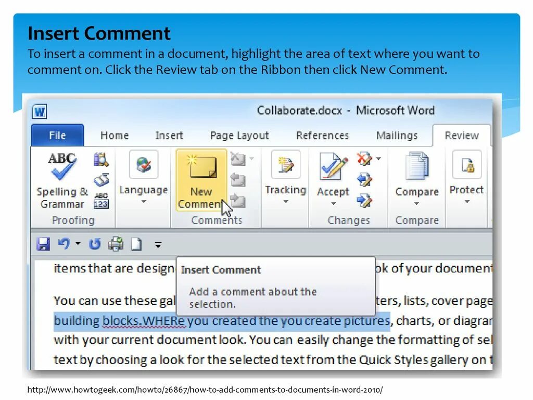This screenshot has width=533, height=400.
Task: Click the Accept change checkmark icon
Action: (334, 166)
